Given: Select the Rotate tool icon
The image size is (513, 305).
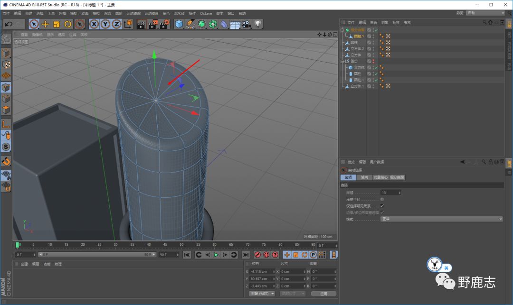Looking at the screenshot, I should 68,24.
